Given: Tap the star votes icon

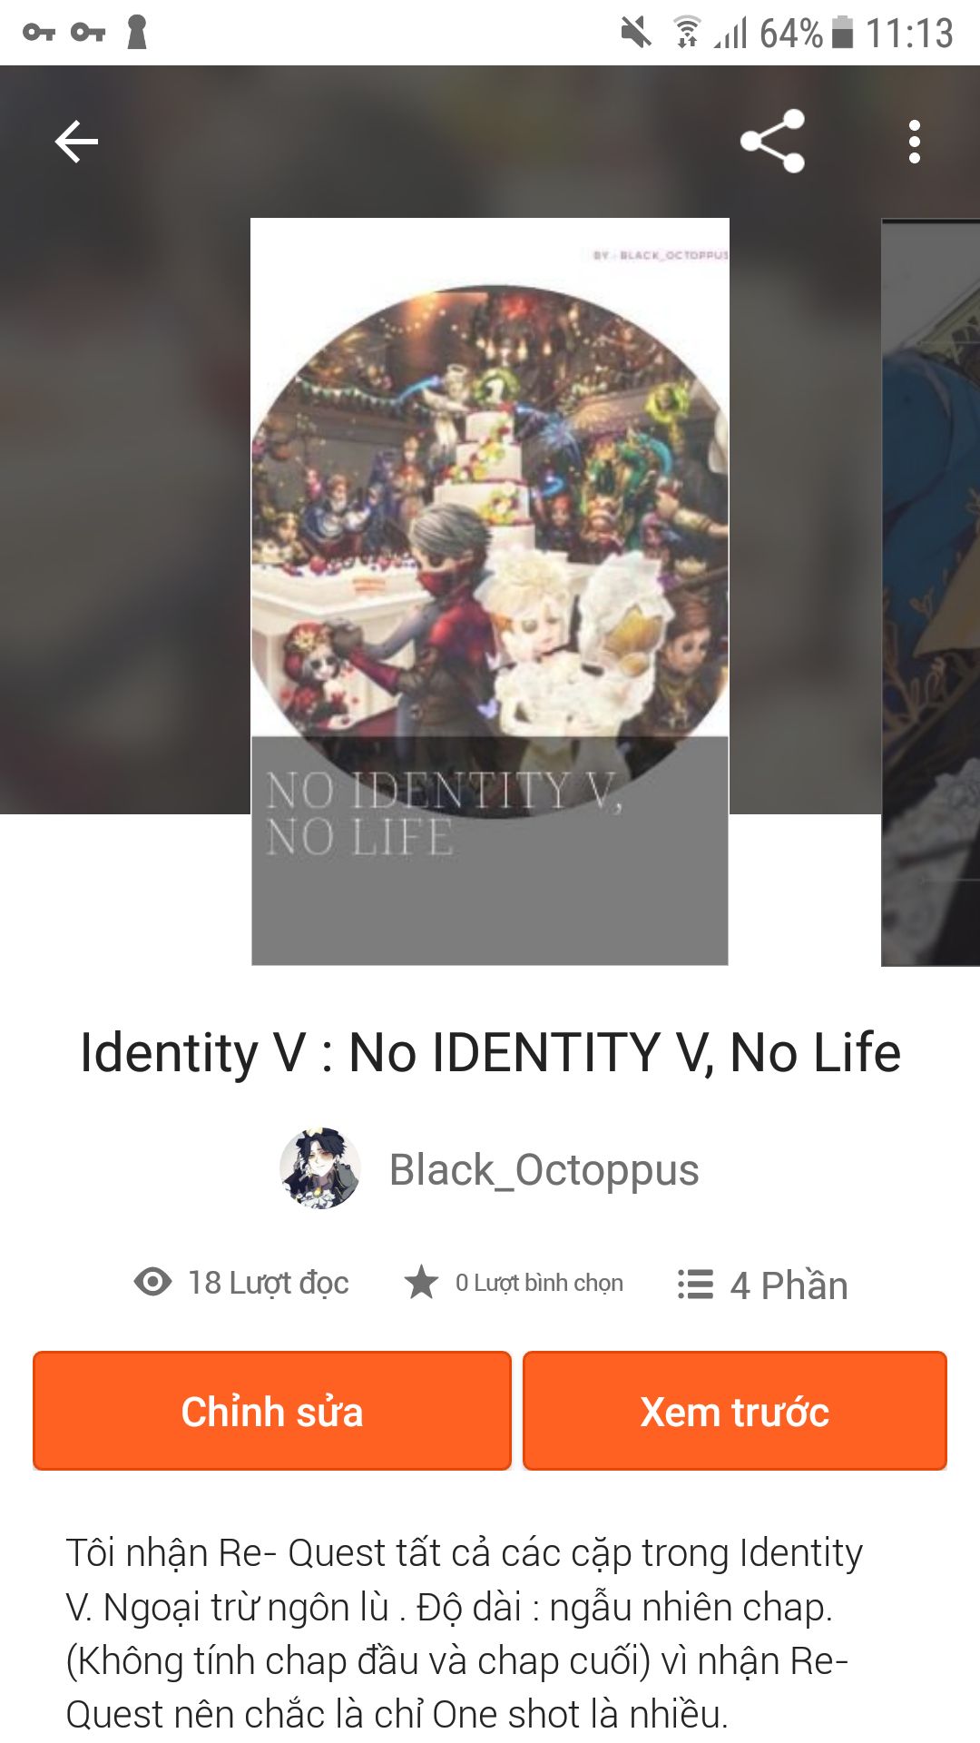Looking at the screenshot, I should click(421, 1282).
